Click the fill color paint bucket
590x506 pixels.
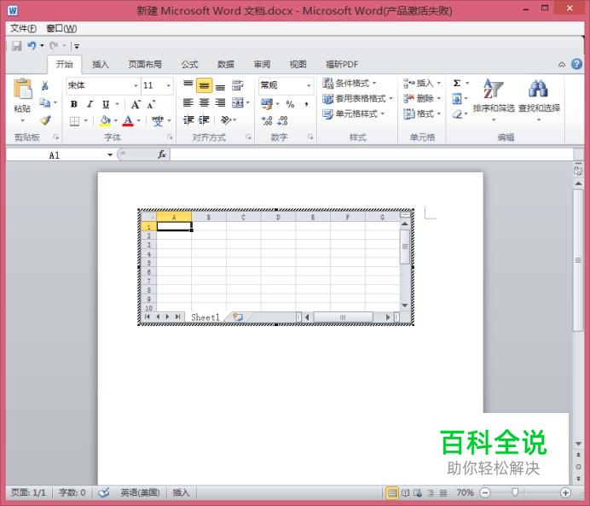point(105,121)
